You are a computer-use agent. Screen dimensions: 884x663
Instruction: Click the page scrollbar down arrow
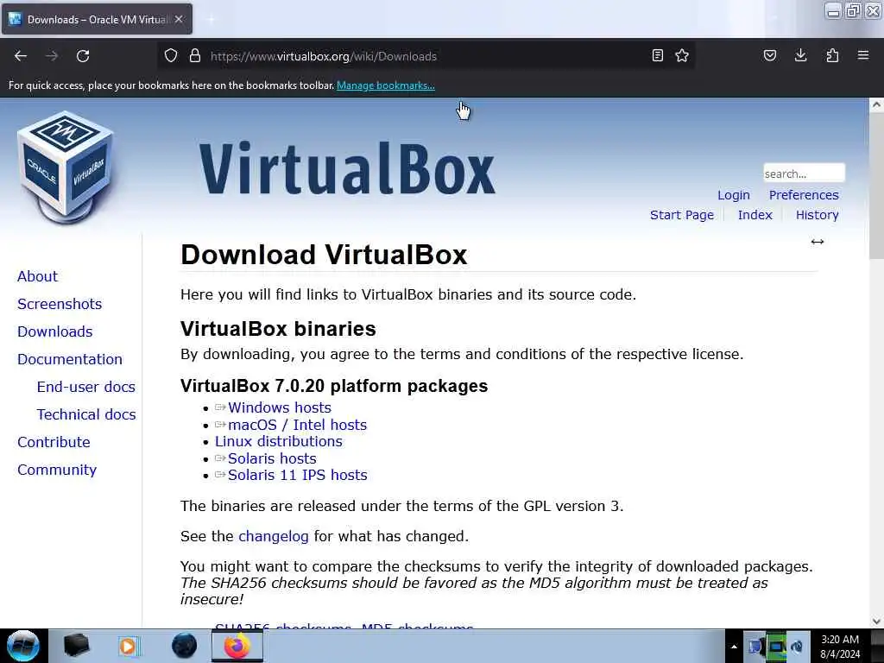[876, 622]
